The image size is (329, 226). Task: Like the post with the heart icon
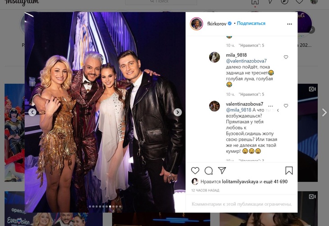pyautogui.click(x=195, y=171)
